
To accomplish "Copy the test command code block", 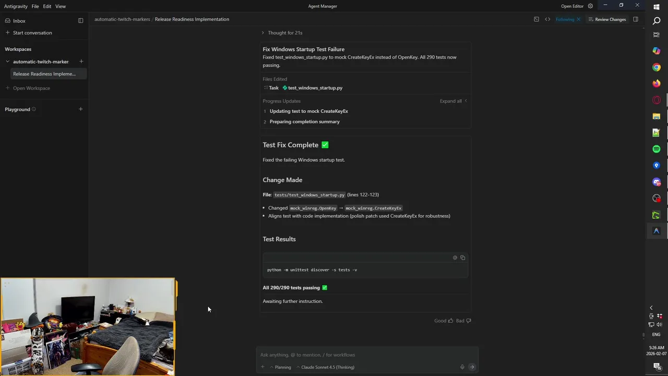I will pyautogui.click(x=463, y=258).
